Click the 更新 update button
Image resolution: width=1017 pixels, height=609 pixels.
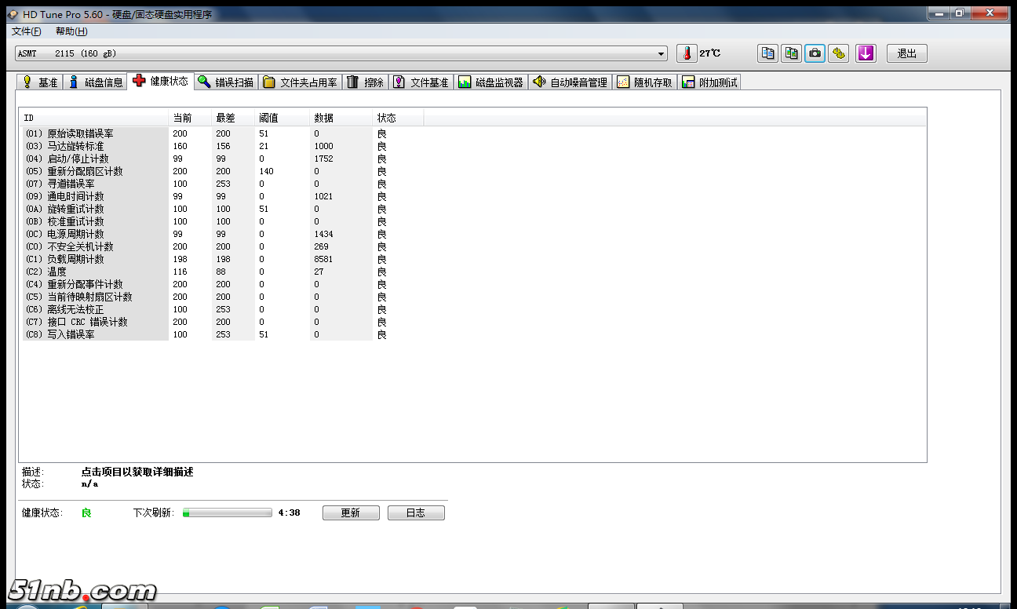(351, 512)
